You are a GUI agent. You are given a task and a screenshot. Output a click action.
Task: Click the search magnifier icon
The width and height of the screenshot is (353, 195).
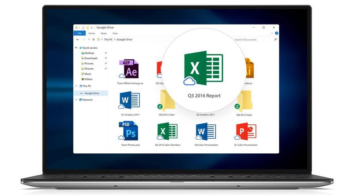coord(275,40)
